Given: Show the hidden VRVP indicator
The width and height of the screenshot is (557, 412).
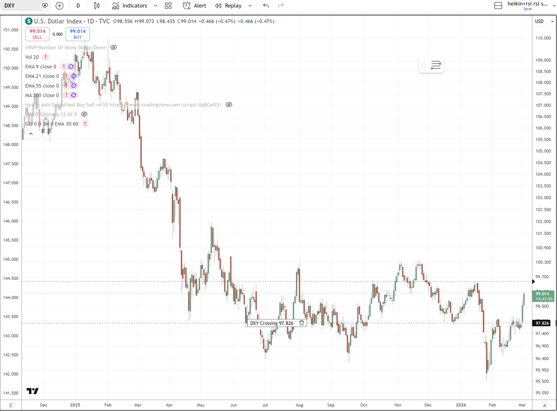Looking at the screenshot, I should [113, 47].
